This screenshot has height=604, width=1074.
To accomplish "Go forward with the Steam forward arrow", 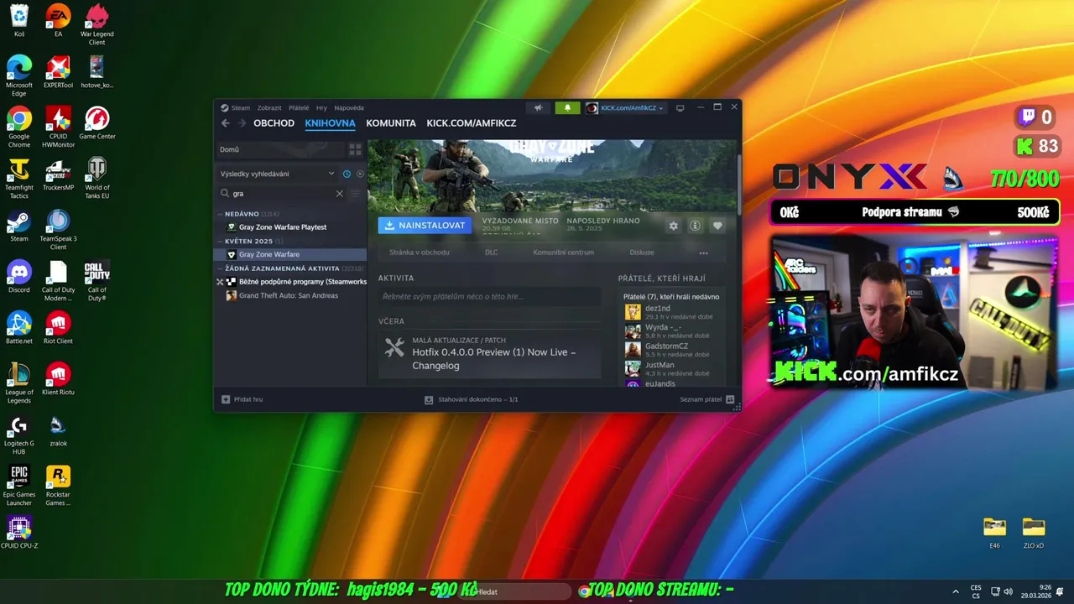I will point(242,123).
